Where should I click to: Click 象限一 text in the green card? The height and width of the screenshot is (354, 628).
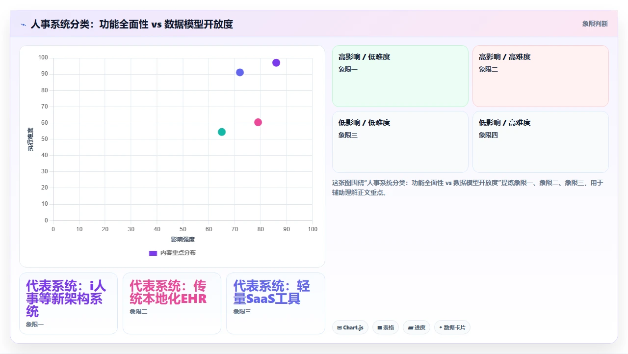pyautogui.click(x=348, y=70)
